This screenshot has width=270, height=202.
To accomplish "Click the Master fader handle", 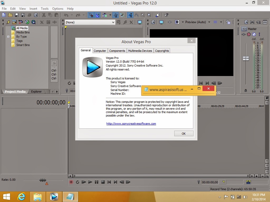I will click(246, 58).
